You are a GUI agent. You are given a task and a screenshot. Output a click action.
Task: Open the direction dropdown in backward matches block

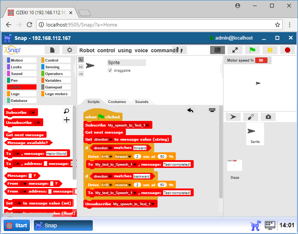tap(102, 177)
